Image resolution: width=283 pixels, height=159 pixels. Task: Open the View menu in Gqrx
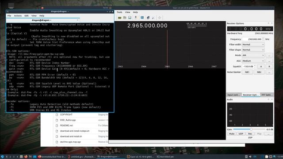point(127,12)
